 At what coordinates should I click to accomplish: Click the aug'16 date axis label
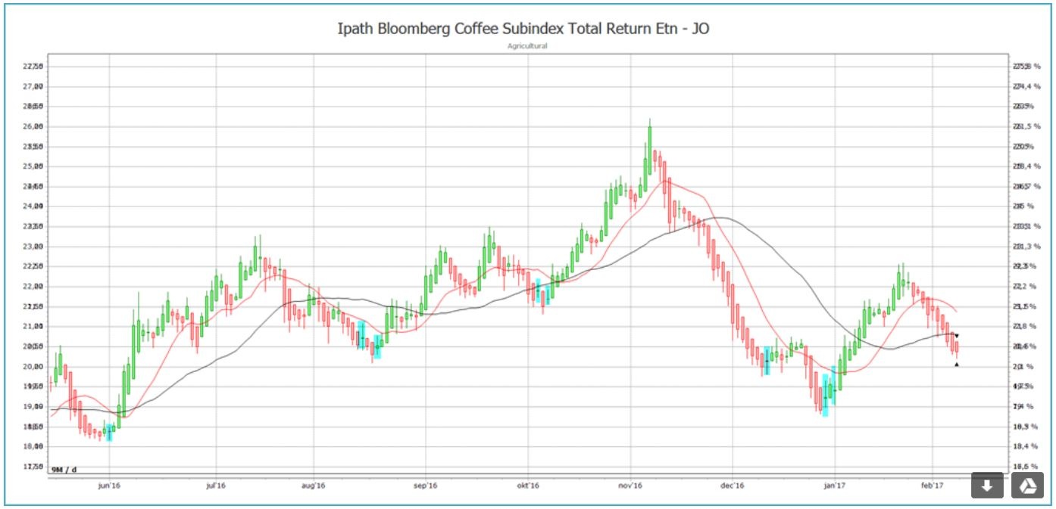313,486
